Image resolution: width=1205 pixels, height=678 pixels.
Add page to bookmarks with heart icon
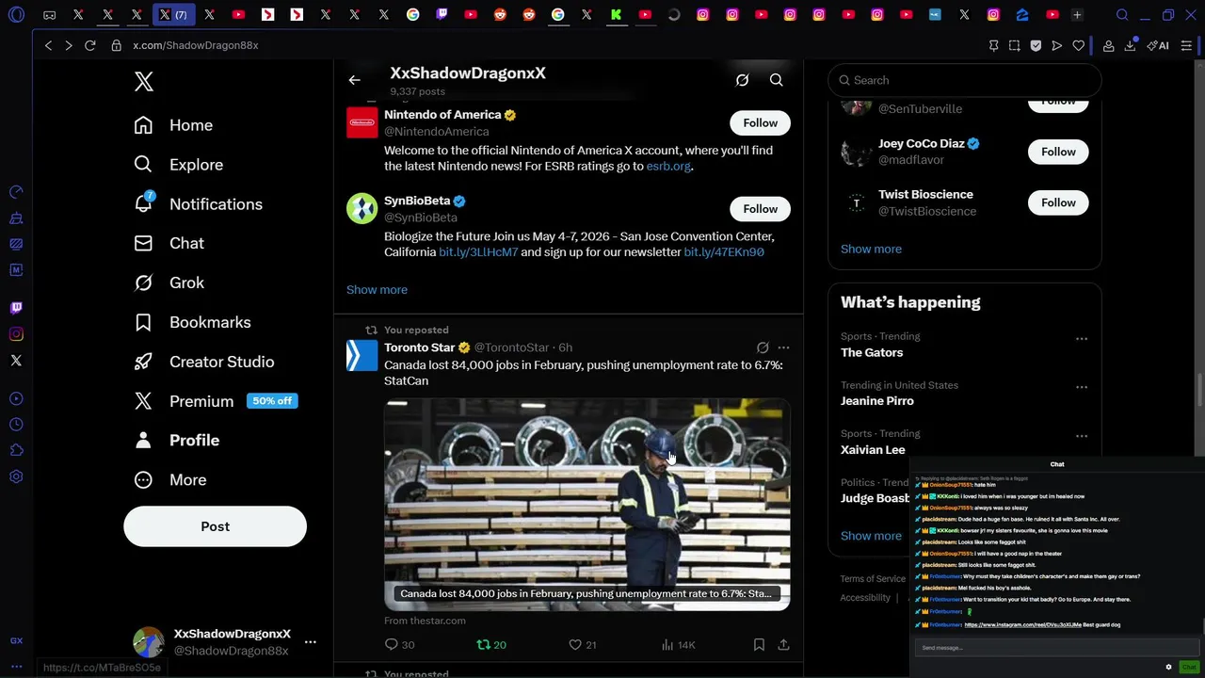tap(1079, 45)
